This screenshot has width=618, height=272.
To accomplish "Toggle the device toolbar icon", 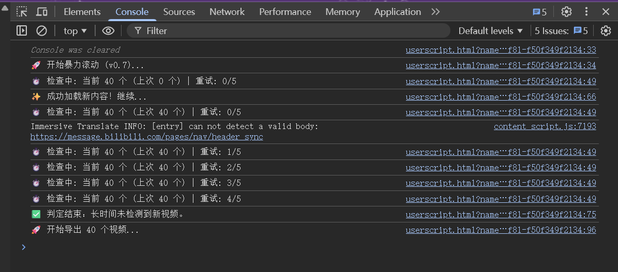I will click(x=42, y=12).
